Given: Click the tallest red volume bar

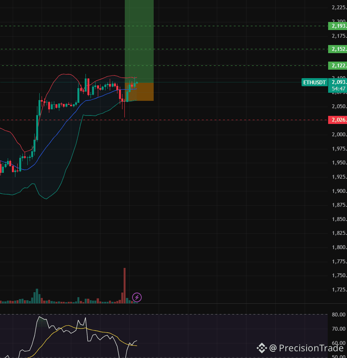Looking at the screenshot, I should (124, 286).
